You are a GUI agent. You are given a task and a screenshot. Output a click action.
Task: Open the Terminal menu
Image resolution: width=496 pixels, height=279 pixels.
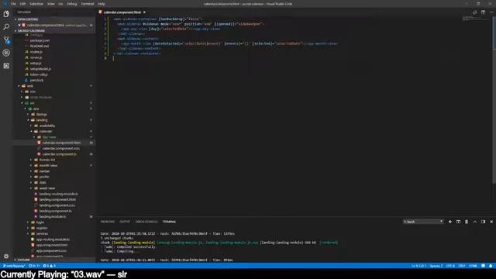coord(88,4)
